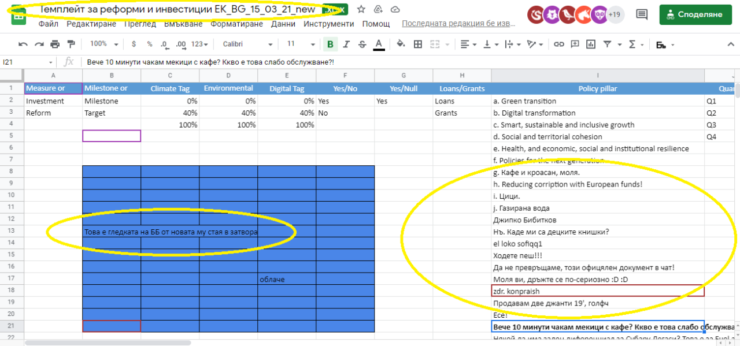
Task: Open the Файл menu
Action: tap(49, 24)
